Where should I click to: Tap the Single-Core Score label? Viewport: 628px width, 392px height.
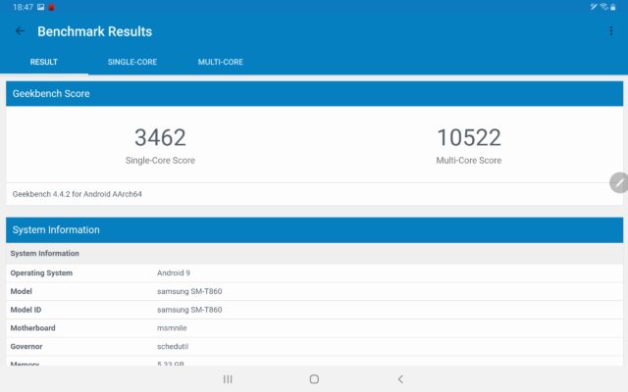(160, 161)
